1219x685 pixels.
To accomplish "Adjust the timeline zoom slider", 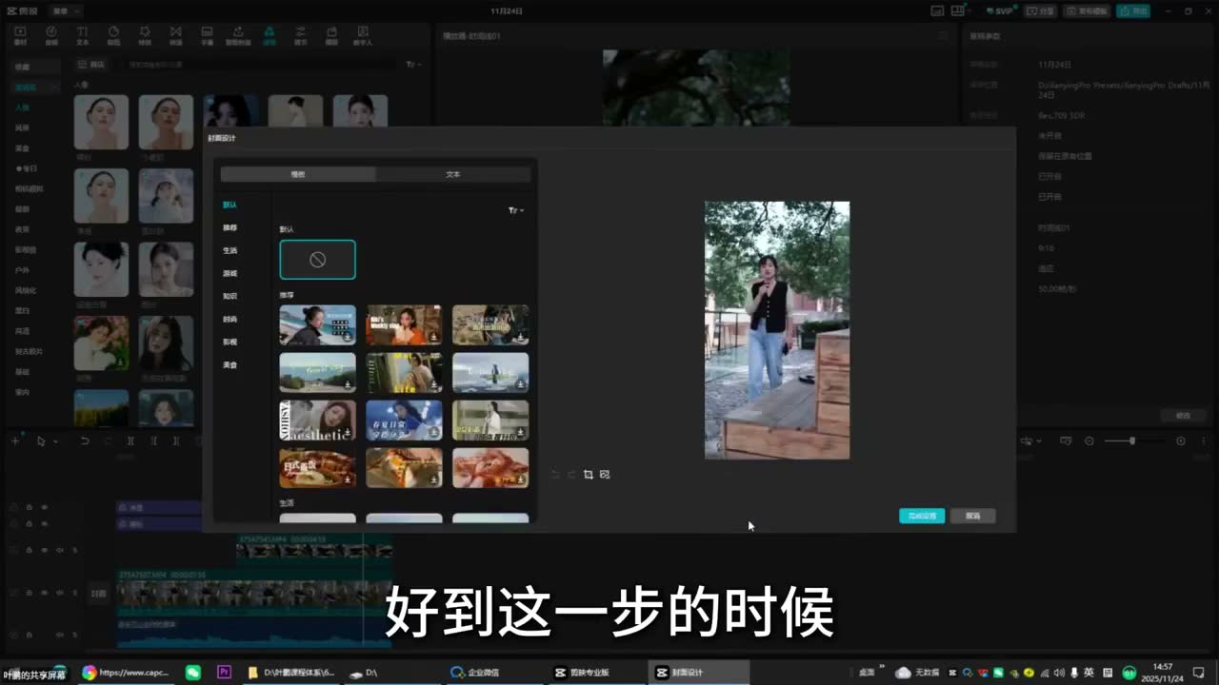I will tap(1132, 441).
